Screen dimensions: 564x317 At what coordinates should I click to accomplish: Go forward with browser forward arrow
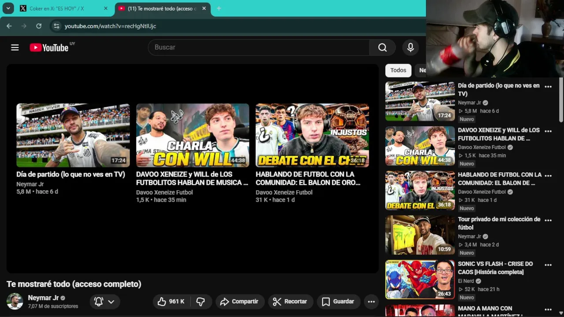point(24,26)
